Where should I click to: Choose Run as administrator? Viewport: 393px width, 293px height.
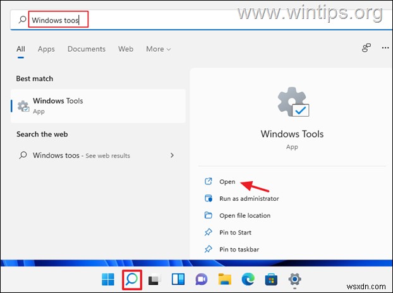[249, 198]
